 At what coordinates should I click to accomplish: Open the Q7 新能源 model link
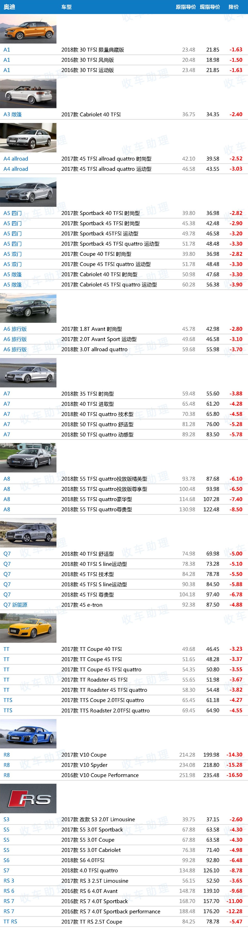click(16, 605)
